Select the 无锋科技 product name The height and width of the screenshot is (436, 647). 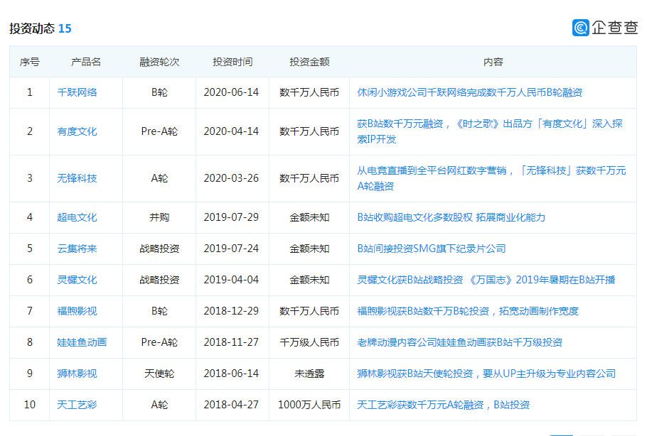tap(77, 178)
